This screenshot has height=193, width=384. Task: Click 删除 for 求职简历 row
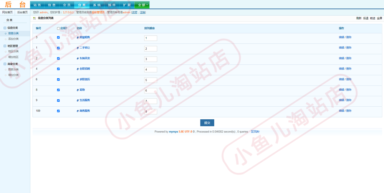click(349, 79)
